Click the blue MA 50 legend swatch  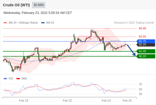pos(43,23)
